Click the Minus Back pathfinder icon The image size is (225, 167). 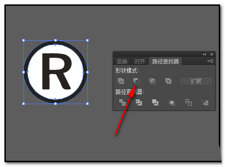tap(205, 102)
